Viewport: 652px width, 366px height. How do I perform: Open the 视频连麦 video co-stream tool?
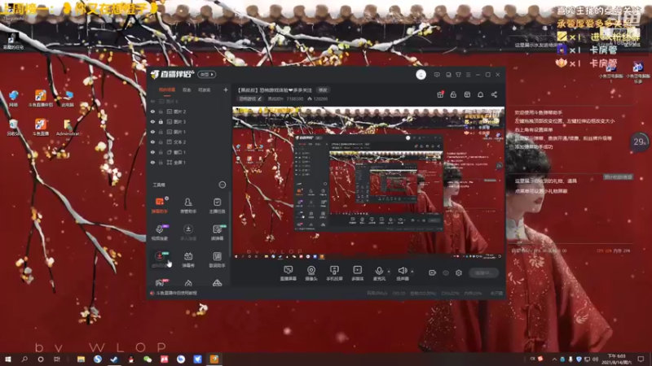point(159,233)
